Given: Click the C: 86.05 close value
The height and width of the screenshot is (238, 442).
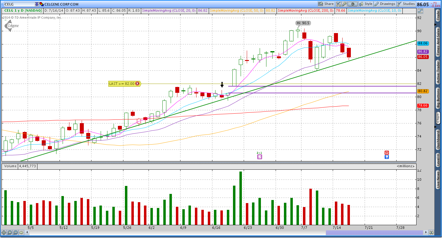Looking at the screenshot, I should (x=119, y=10).
